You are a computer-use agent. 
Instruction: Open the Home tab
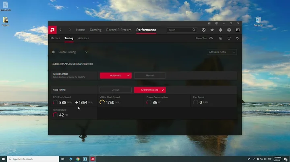[80, 30]
